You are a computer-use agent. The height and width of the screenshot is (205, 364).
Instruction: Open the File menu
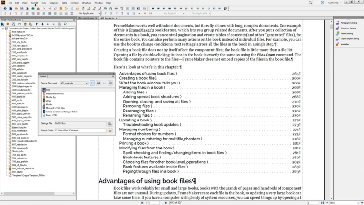pos(10,3)
